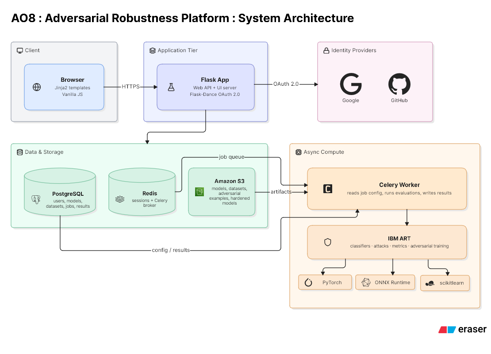Click the GitHub caption under the logo

399,100
